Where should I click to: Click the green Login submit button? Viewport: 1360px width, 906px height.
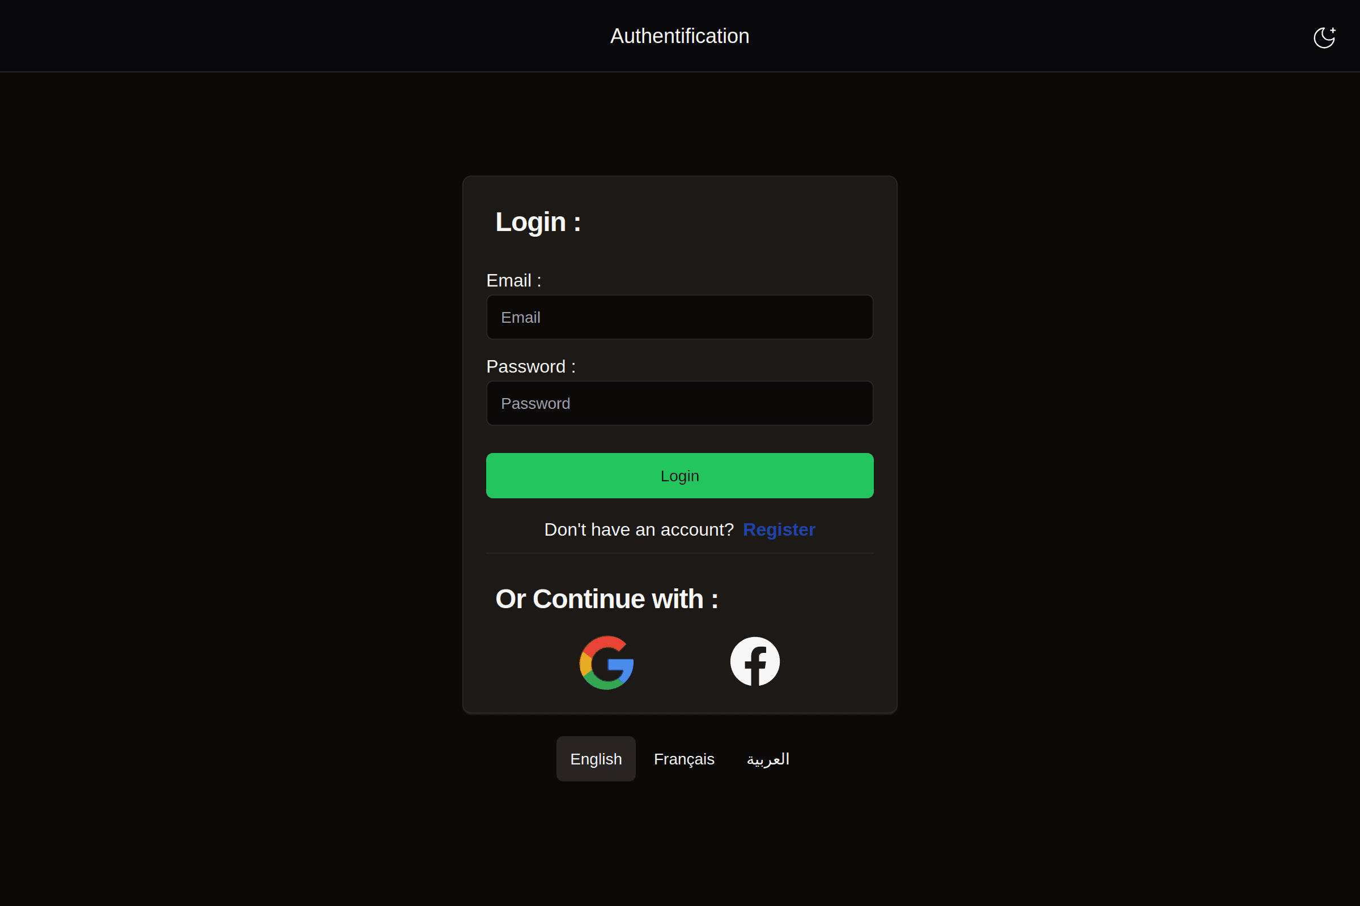tap(680, 475)
